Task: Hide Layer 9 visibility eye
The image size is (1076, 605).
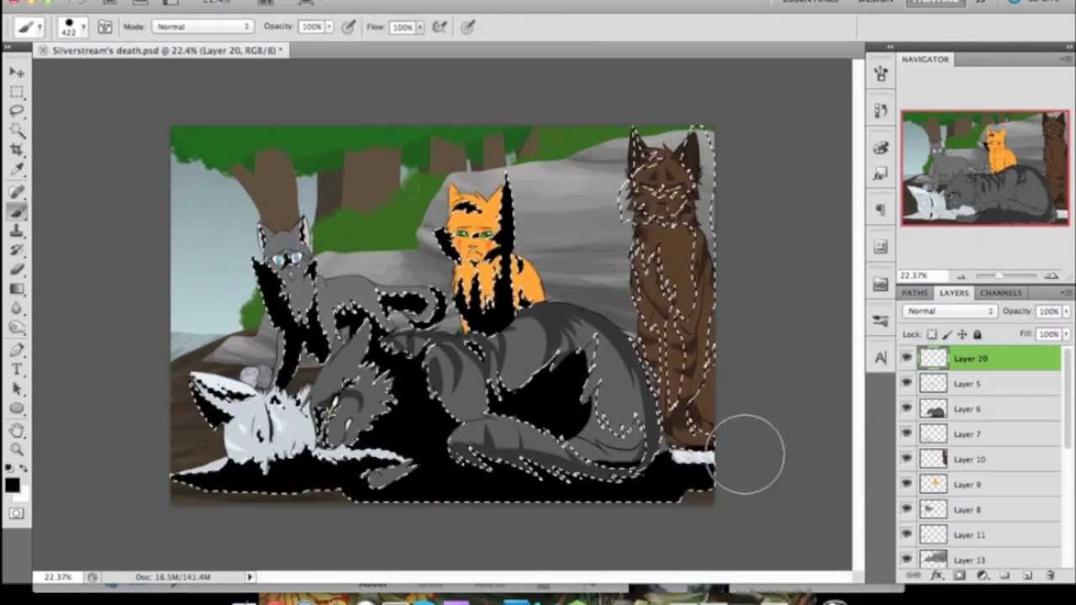Action: 906,485
